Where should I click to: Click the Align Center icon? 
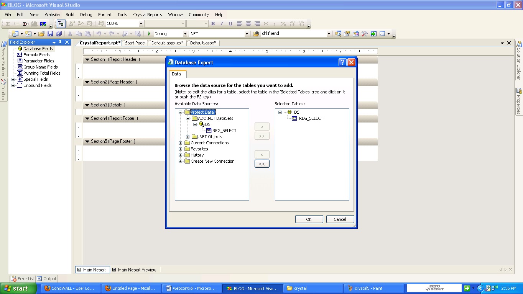pyautogui.click(x=248, y=24)
